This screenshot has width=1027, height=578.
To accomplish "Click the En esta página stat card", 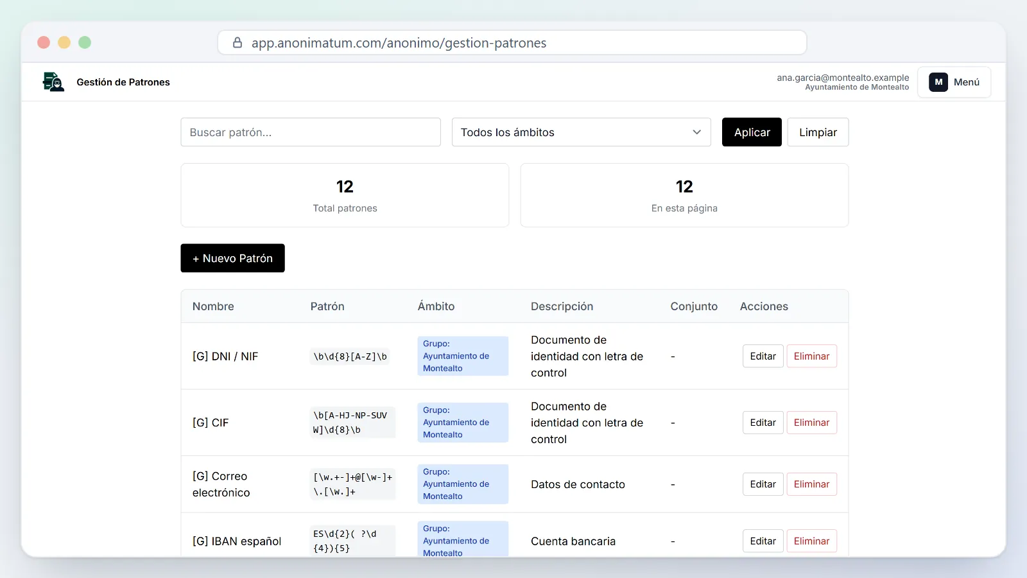I will pos(684,195).
